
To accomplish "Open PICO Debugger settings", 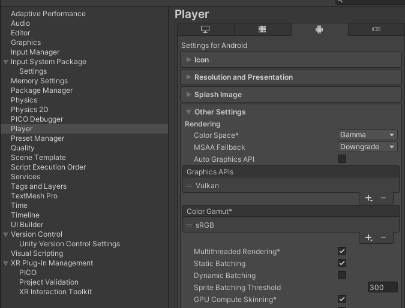I will pos(37,119).
